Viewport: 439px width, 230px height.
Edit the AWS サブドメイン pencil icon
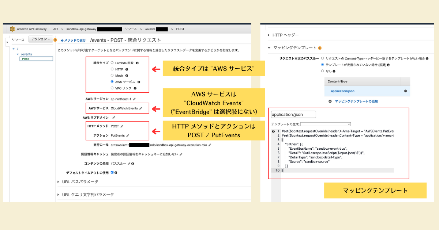tap(114, 118)
